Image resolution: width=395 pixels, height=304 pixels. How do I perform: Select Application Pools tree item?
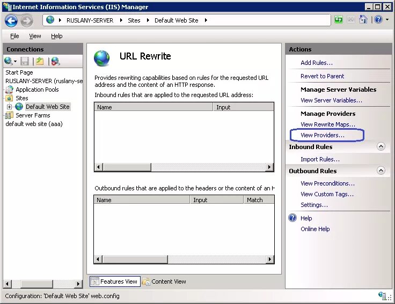37,90
